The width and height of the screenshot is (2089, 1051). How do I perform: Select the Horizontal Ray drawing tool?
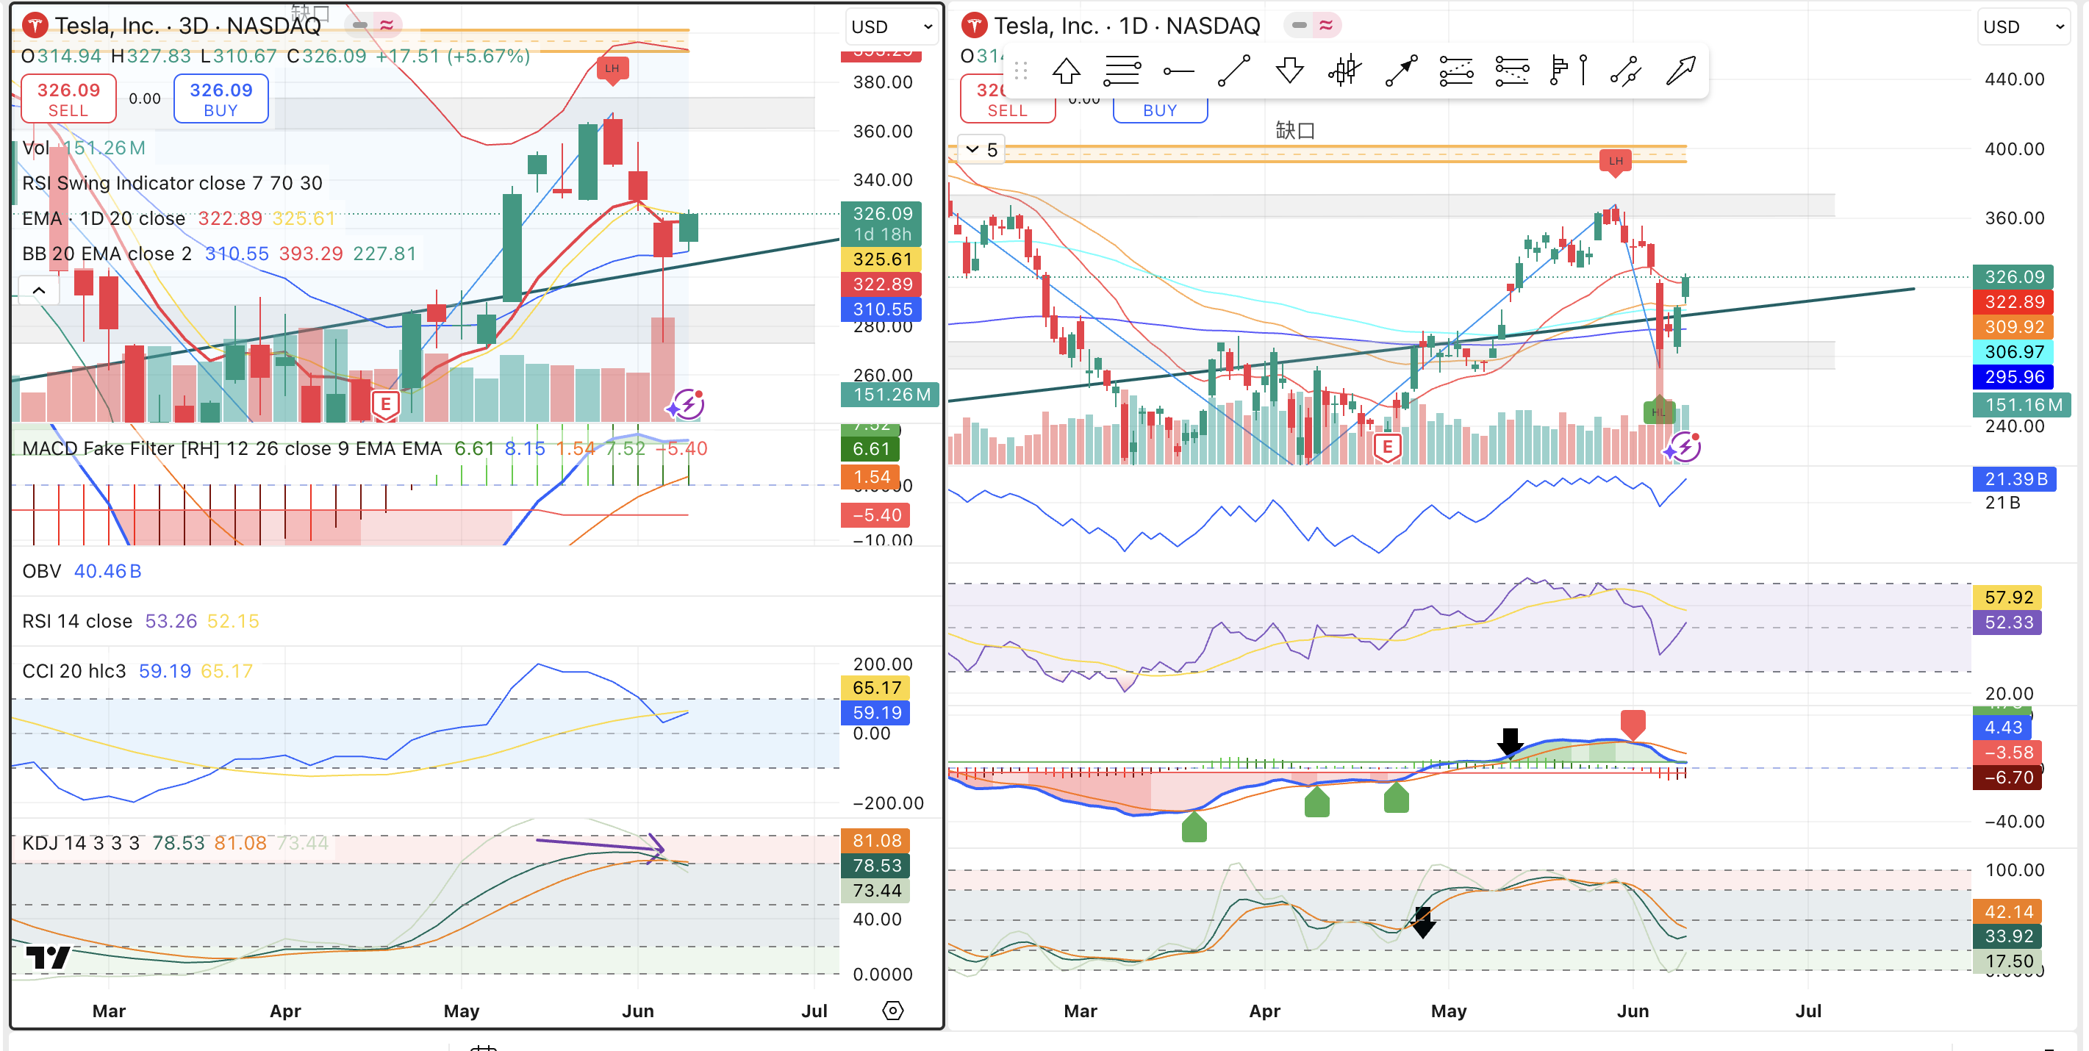click(1178, 71)
